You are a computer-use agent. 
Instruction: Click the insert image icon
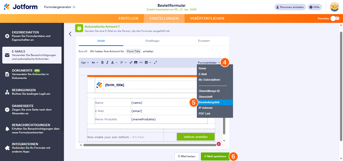pos(136,63)
